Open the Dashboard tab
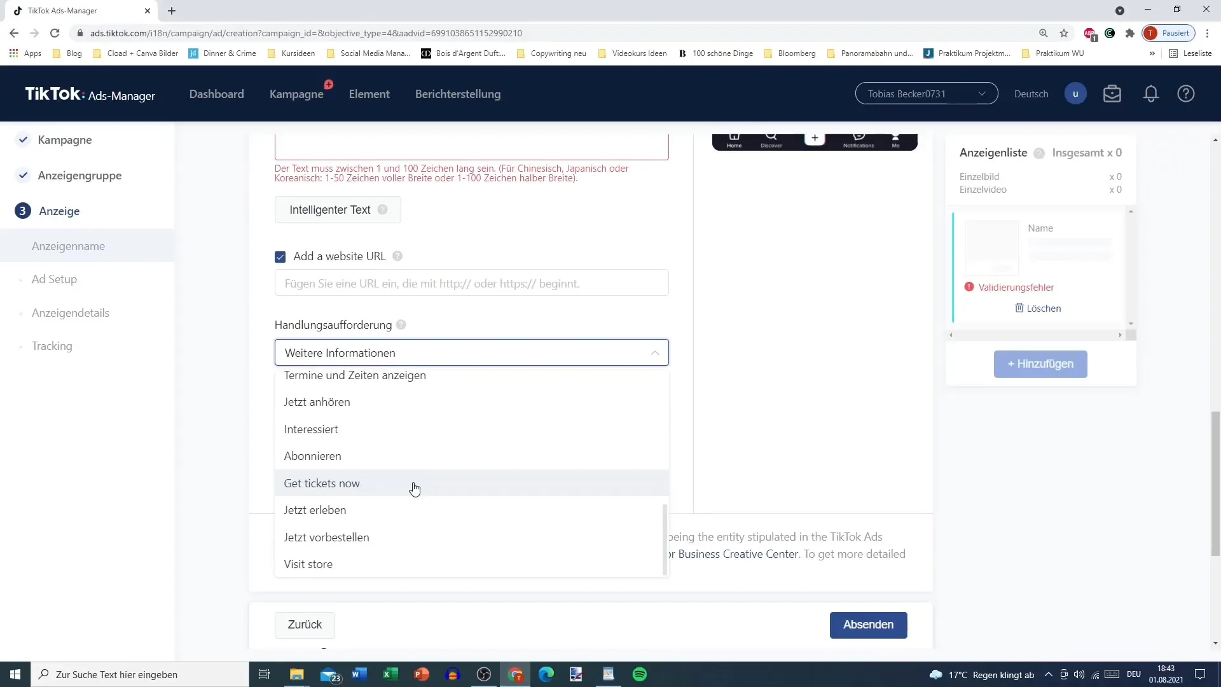The width and height of the screenshot is (1221, 687). (x=216, y=94)
